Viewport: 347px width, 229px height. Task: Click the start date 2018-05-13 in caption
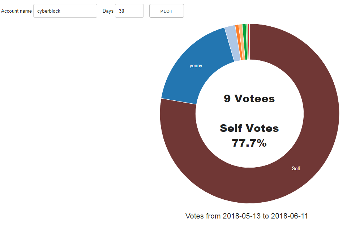pyautogui.click(x=241, y=216)
